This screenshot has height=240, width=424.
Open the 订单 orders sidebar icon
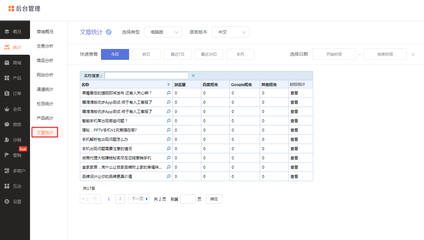pos(7,93)
